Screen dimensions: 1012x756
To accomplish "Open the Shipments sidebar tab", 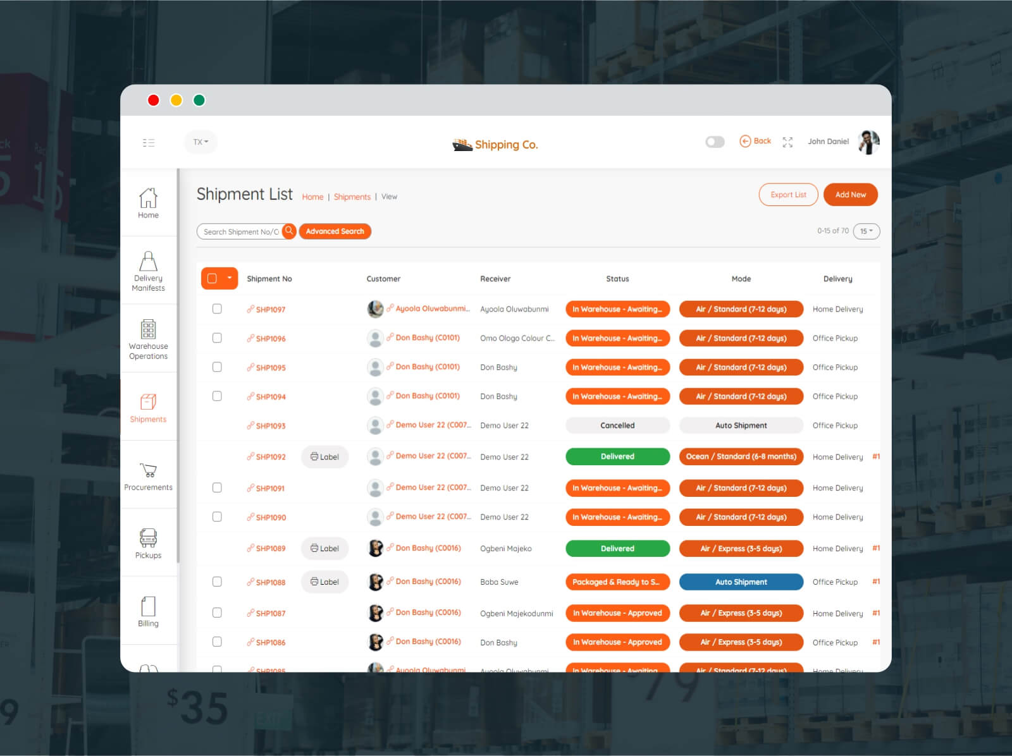I will (x=148, y=408).
